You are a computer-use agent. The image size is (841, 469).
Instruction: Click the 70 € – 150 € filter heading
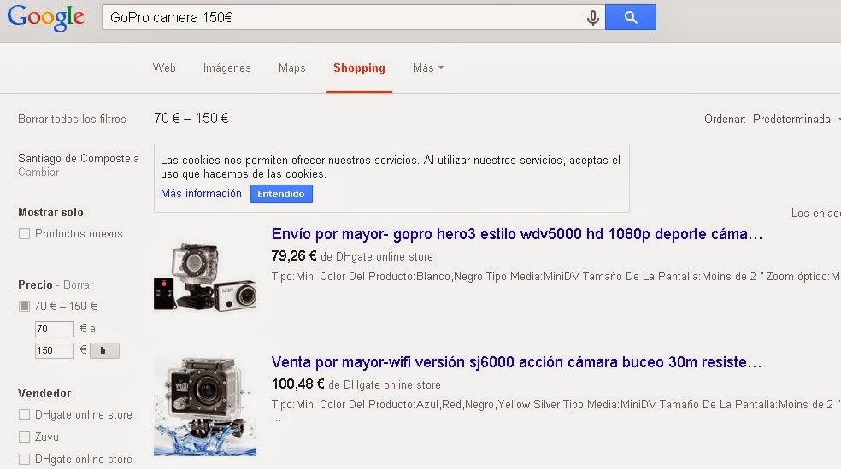pos(191,119)
